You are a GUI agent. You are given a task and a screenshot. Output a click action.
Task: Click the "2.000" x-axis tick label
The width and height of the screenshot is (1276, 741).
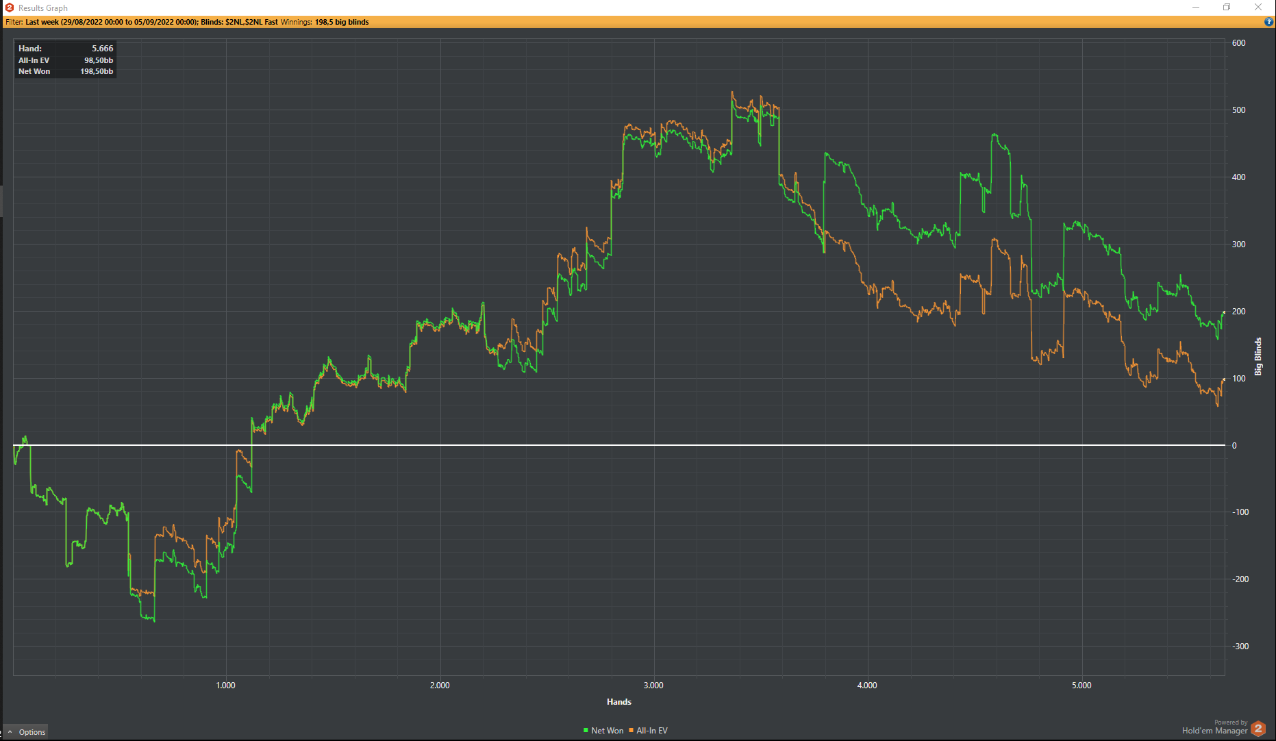[440, 686]
